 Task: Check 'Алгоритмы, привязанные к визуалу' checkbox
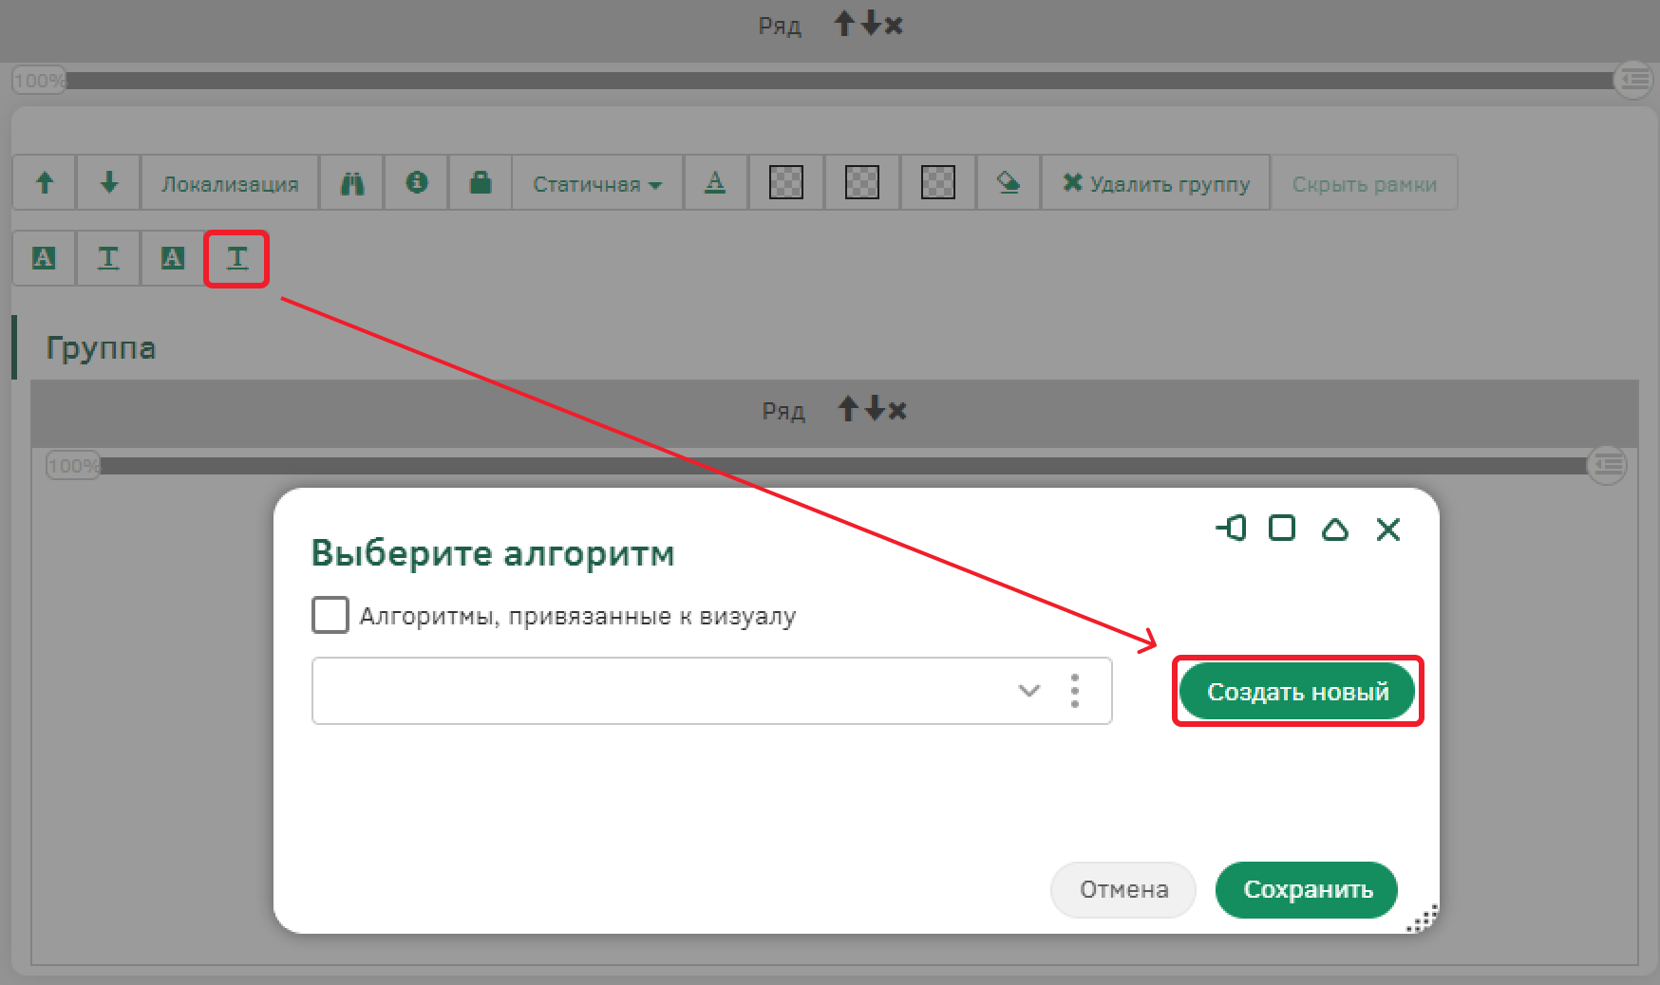pos(330,616)
